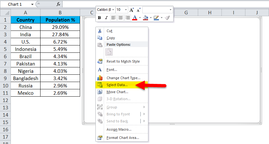Click the Change Chart Type bar icon

tap(100, 78)
